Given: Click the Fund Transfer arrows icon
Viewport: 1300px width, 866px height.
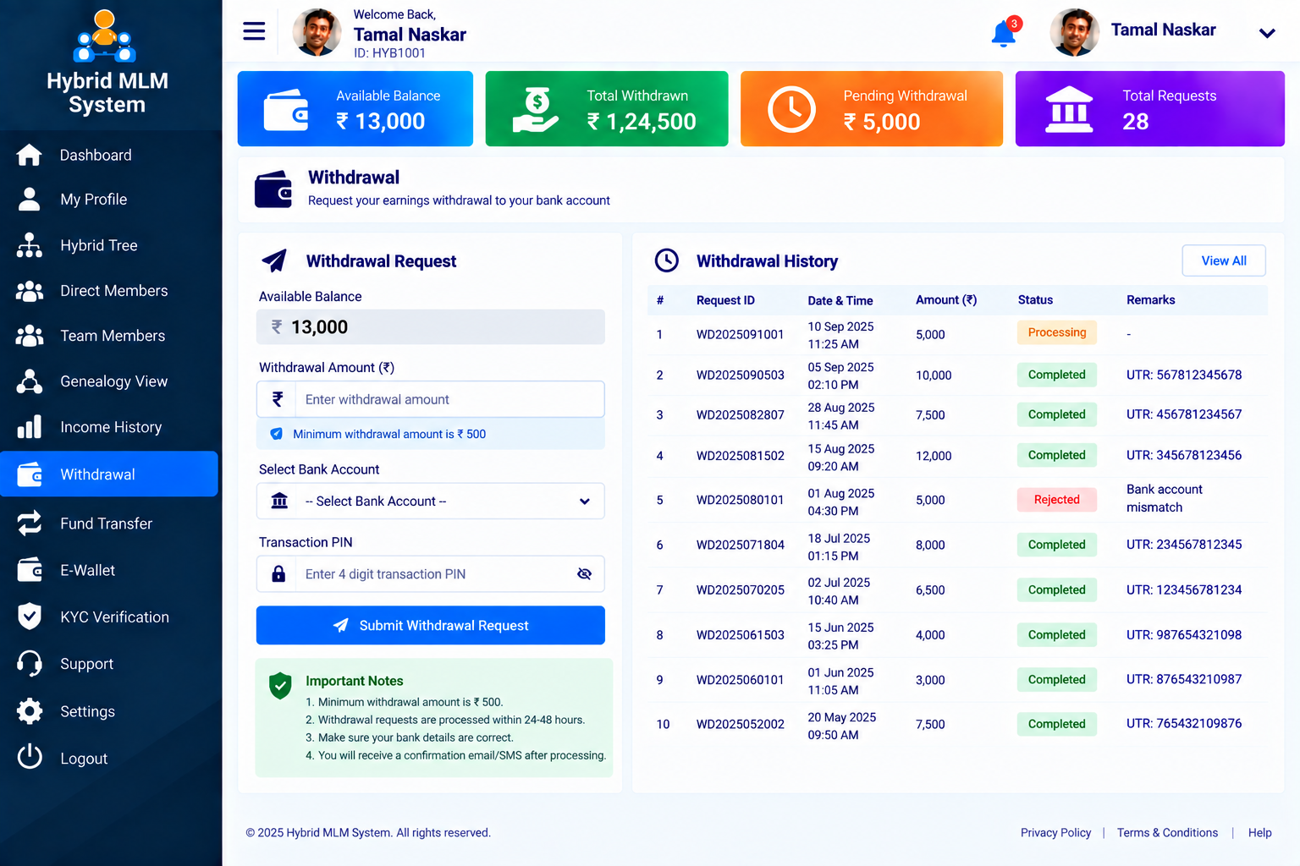Looking at the screenshot, I should coord(29,523).
